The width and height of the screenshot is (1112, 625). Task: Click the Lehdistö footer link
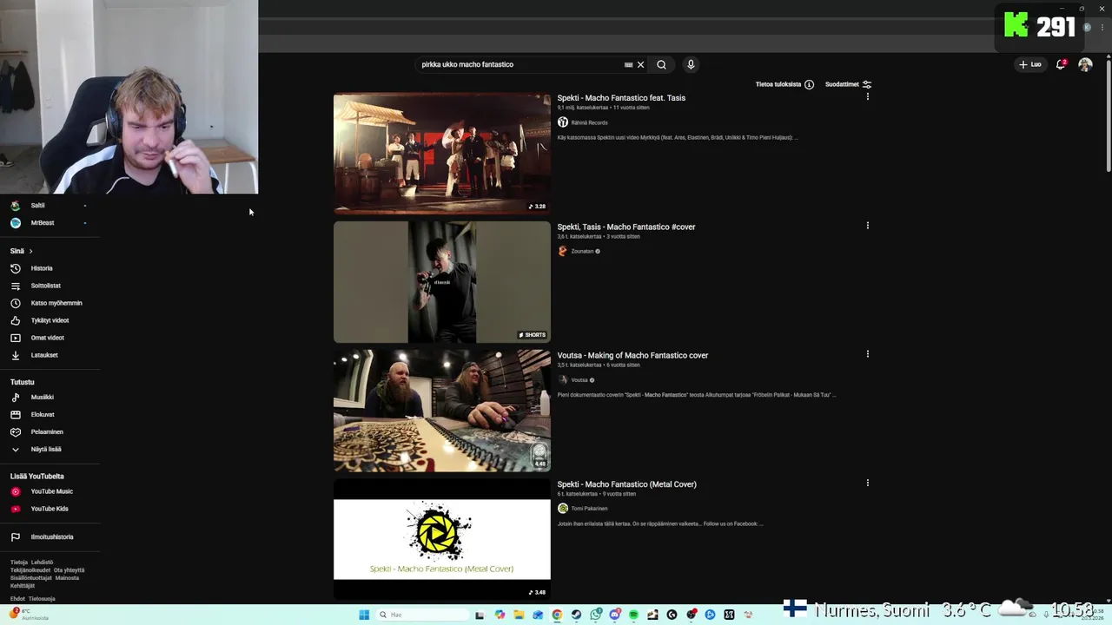click(x=42, y=562)
